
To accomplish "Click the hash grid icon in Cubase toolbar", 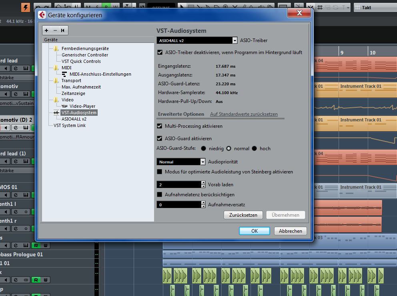I will [x=320, y=7].
